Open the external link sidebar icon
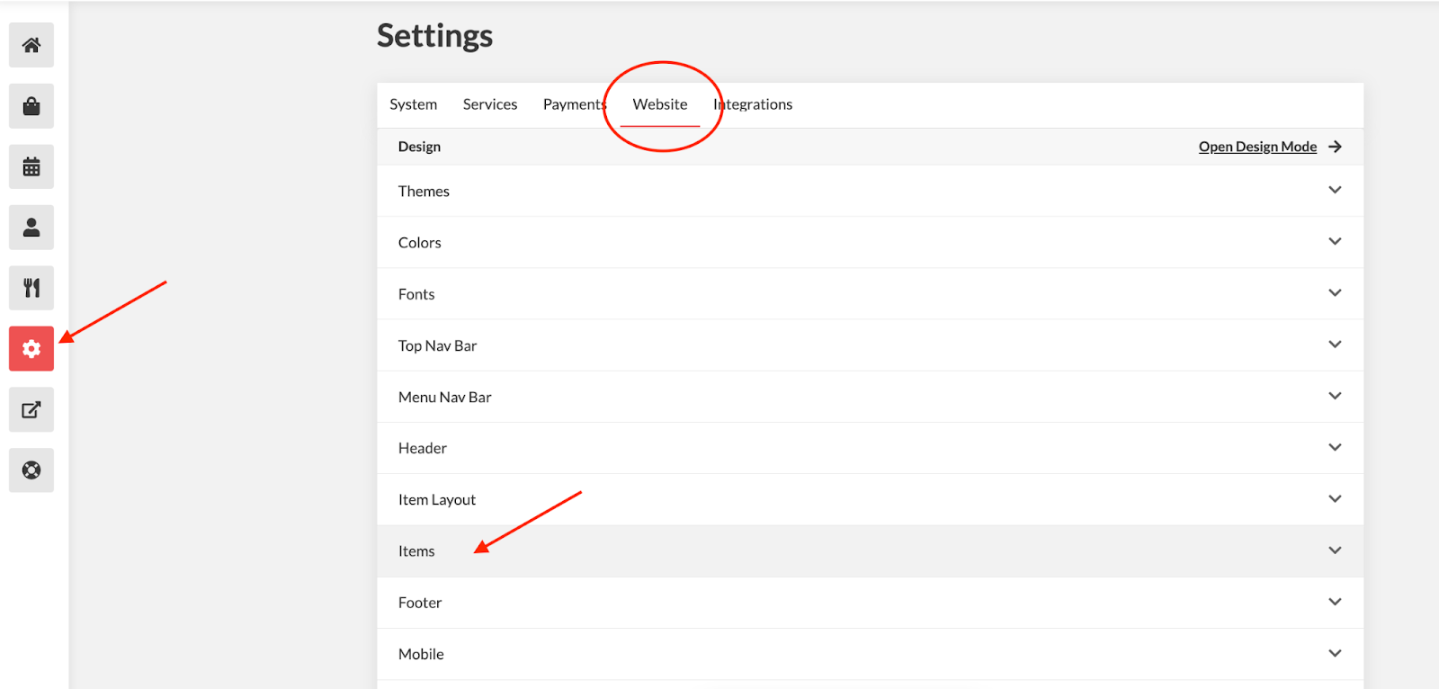This screenshot has width=1439, height=689. pos(31,410)
